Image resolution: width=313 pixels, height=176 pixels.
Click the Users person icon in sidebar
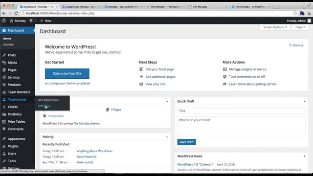[4, 154]
